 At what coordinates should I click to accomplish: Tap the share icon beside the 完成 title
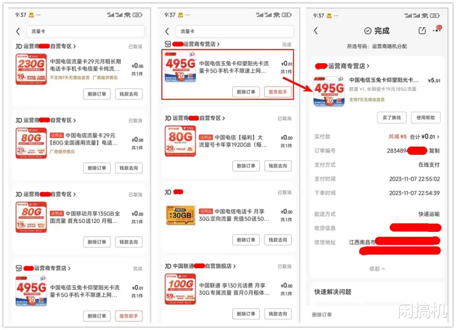(x=422, y=30)
